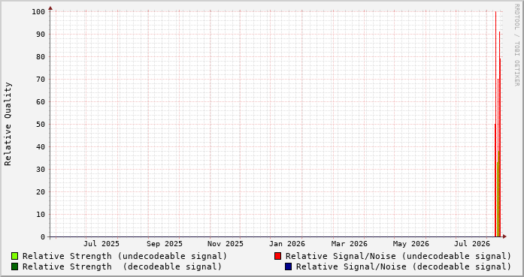Image resolution: width=524 pixels, height=277 pixels.
Task: Click the Jul 2025 axis label
Action: (101, 244)
